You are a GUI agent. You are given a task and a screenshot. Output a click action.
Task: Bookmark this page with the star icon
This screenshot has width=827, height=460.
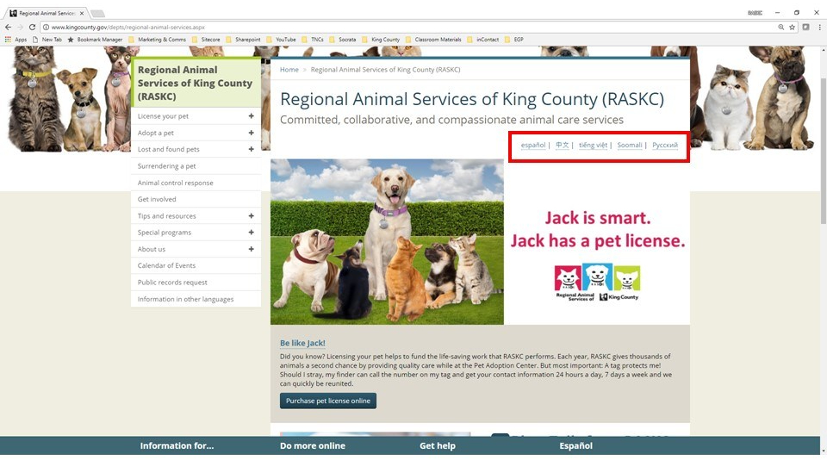(793, 28)
